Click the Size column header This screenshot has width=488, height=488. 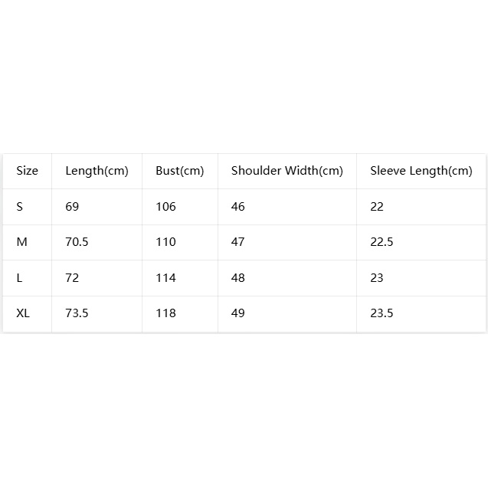pyautogui.click(x=27, y=171)
